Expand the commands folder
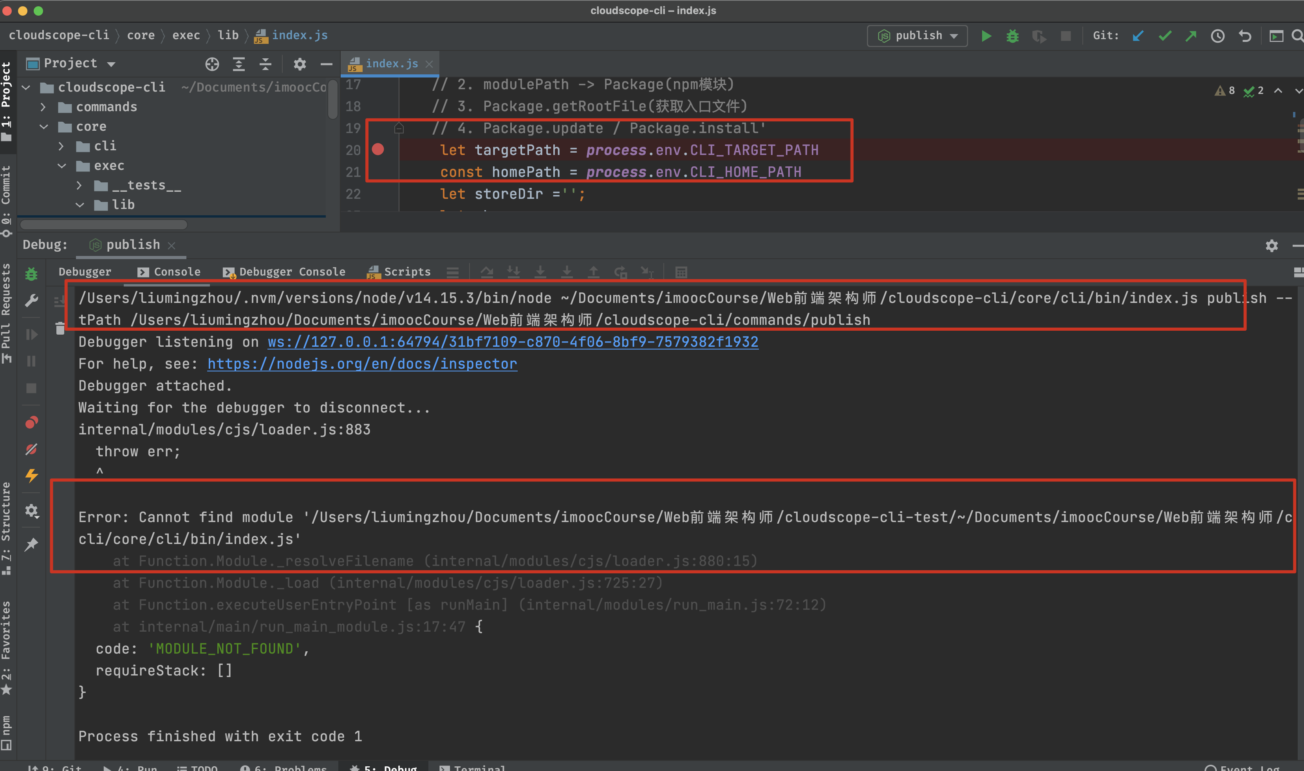 43,107
